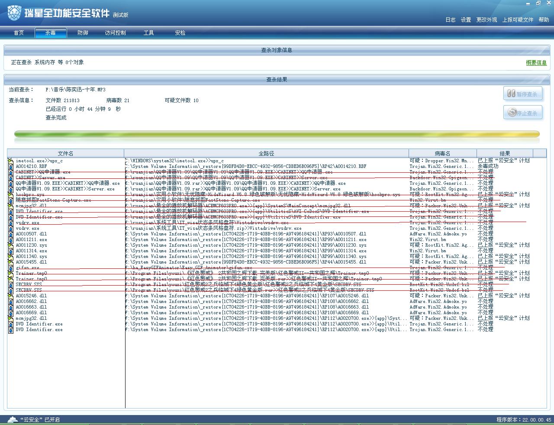Viewport: 554px width, 425px height.
Task: Open the 首页 home tab
Action: 19,33
